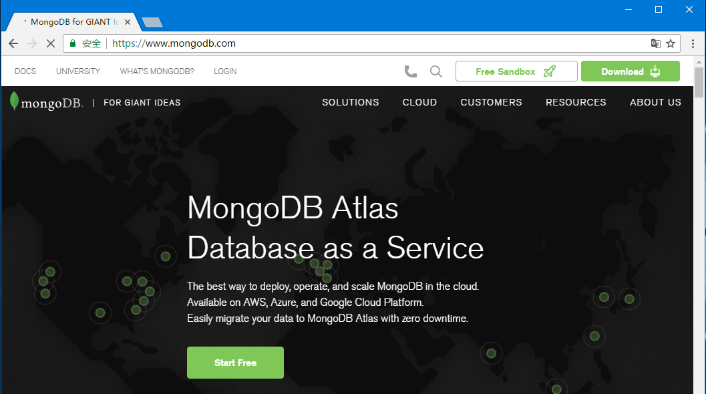
Task: Click the FOR GIANT IDEAS tagline
Action: point(142,103)
